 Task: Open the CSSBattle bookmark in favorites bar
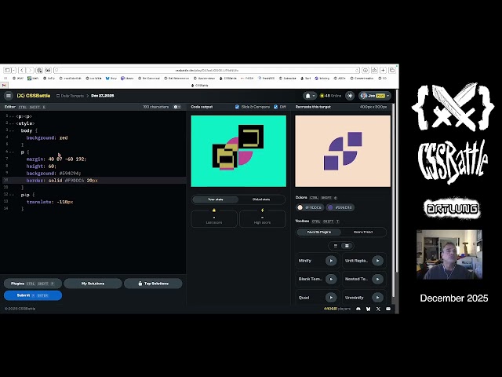point(227,79)
